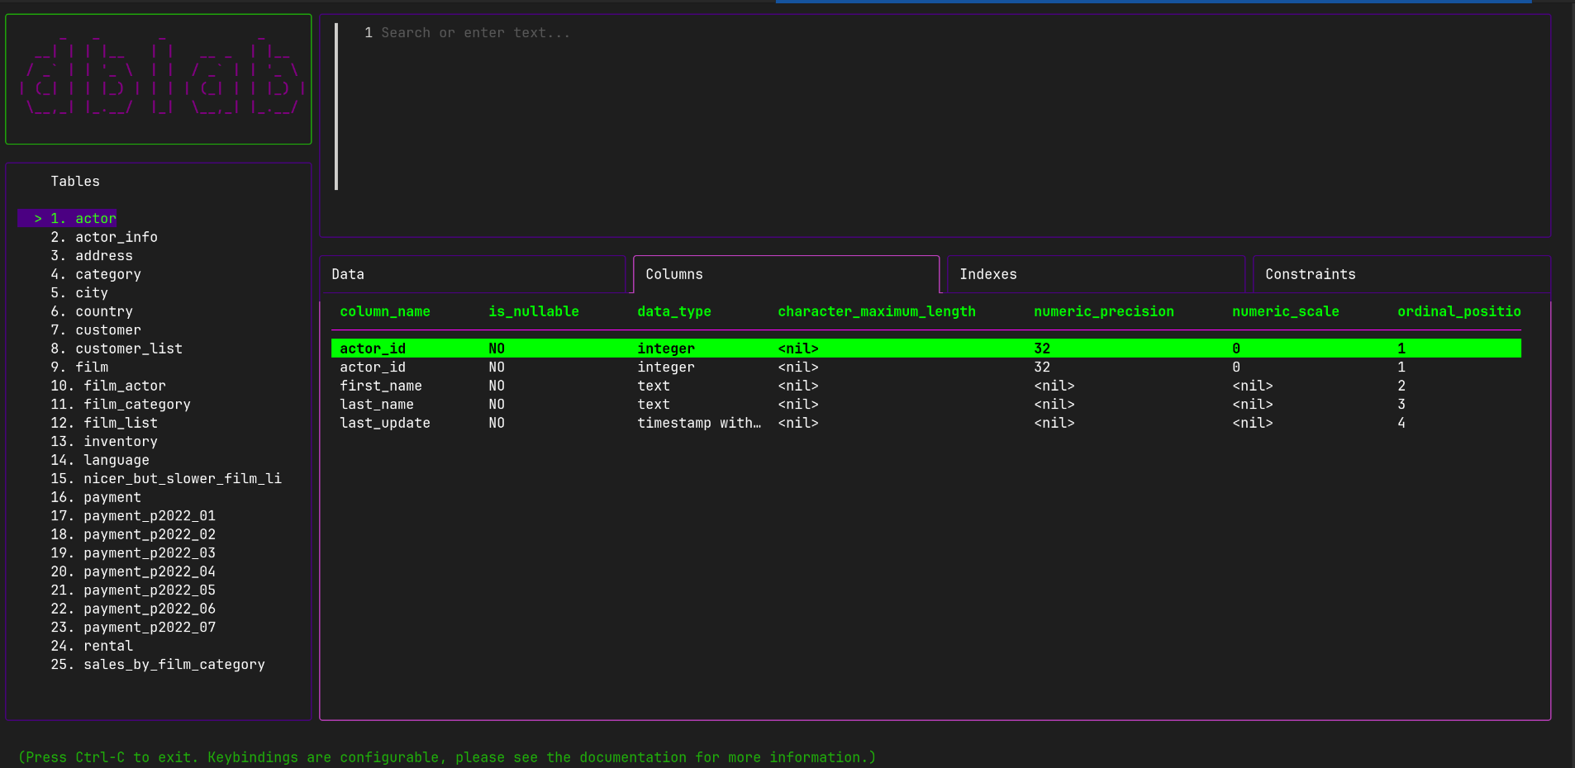Select the payment_p2022_03 table
The height and width of the screenshot is (768, 1575).
(x=133, y=553)
